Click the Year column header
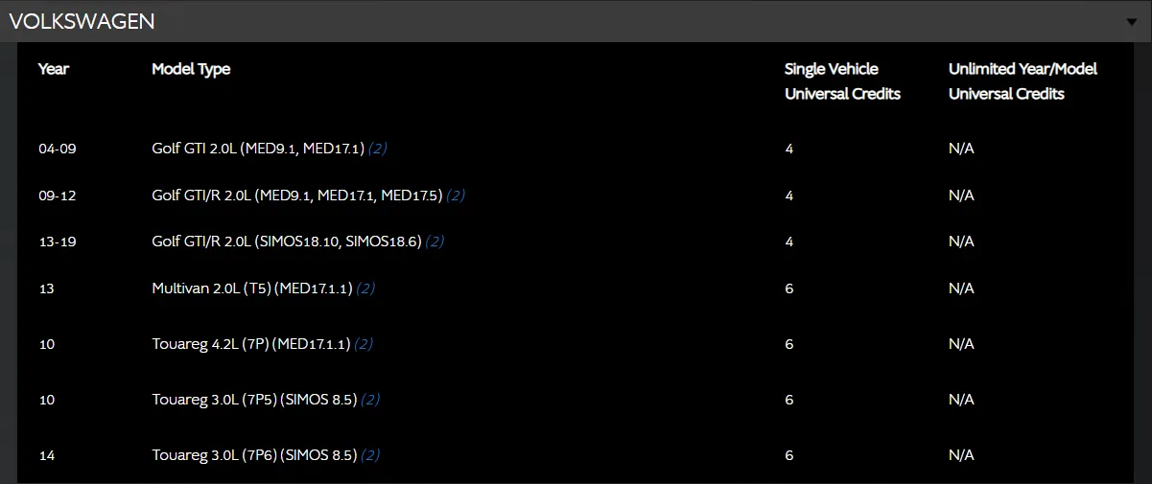The image size is (1152, 484). 54,69
